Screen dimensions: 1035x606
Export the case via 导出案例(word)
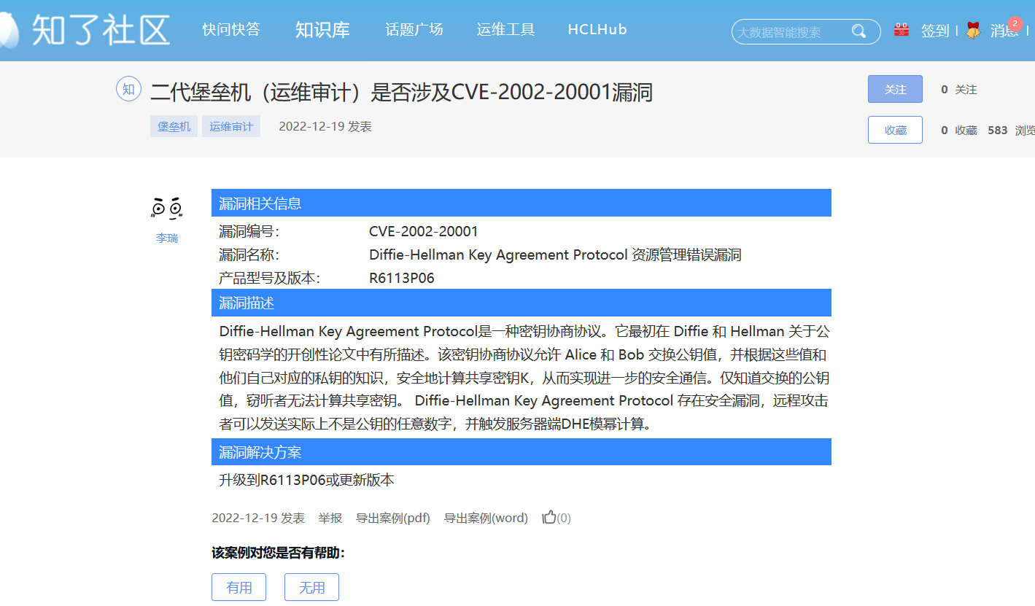point(487,518)
